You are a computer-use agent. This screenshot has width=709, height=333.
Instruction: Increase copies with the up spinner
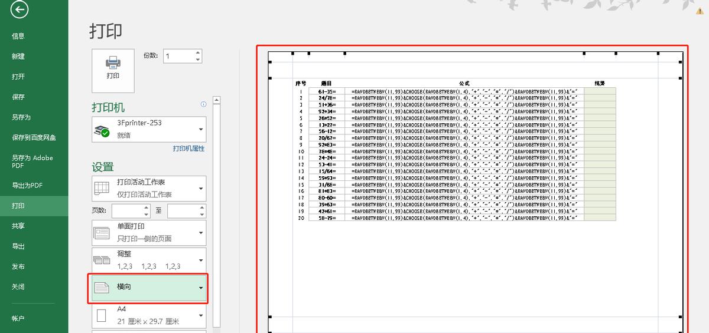tap(198, 52)
